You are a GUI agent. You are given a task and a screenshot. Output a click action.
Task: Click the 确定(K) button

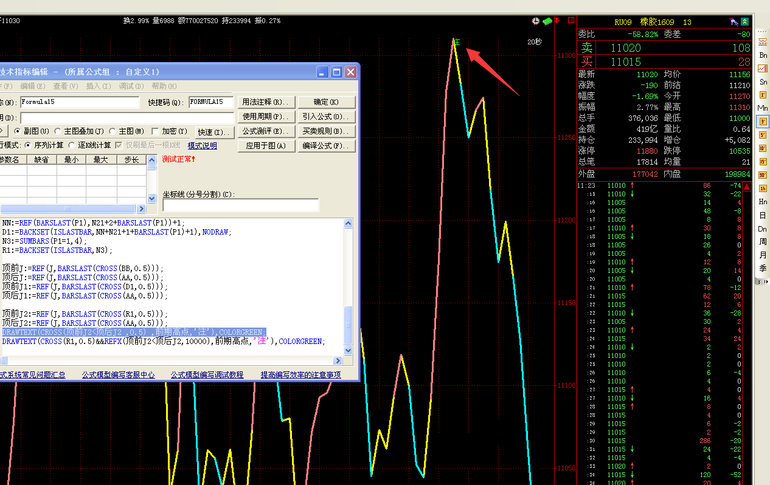tap(326, 102)
